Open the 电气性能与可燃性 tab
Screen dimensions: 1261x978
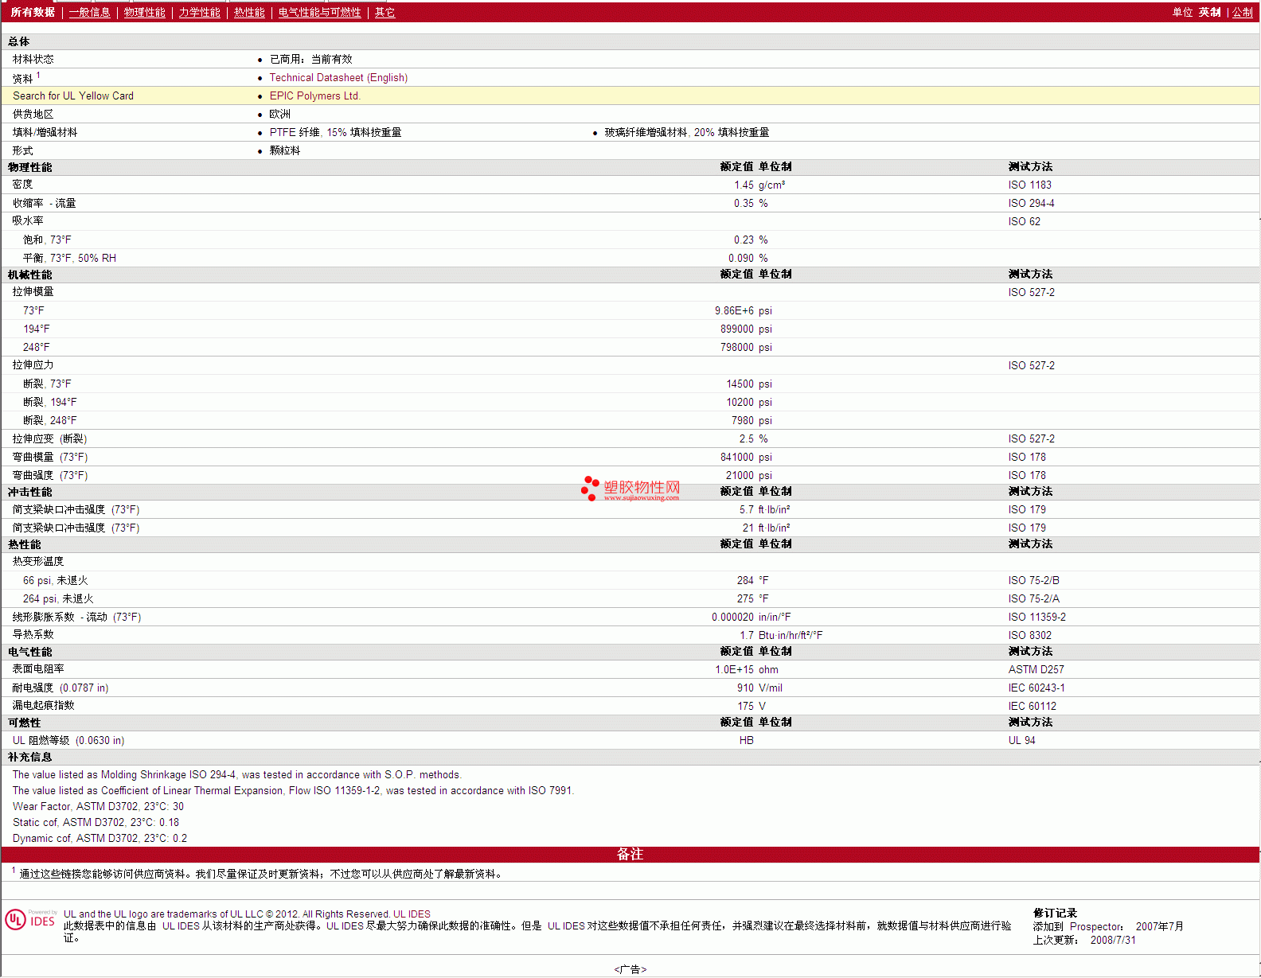click(x=319, y=13)
